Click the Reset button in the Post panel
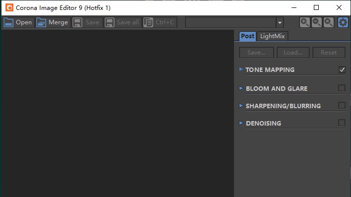This screenshot has height=197, width=351. point(329,53)
